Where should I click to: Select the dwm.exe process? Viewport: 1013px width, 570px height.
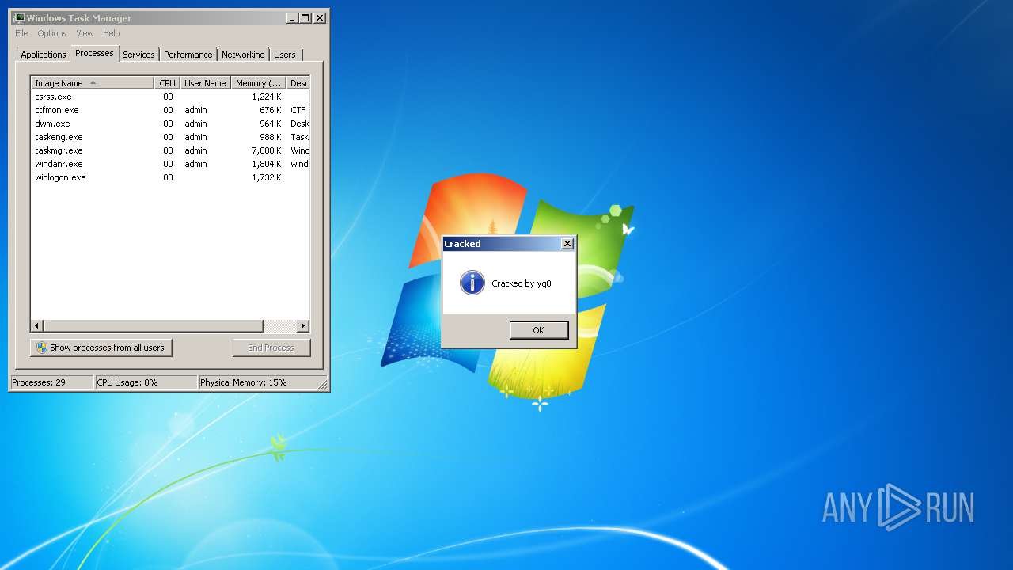click(170, 123)
